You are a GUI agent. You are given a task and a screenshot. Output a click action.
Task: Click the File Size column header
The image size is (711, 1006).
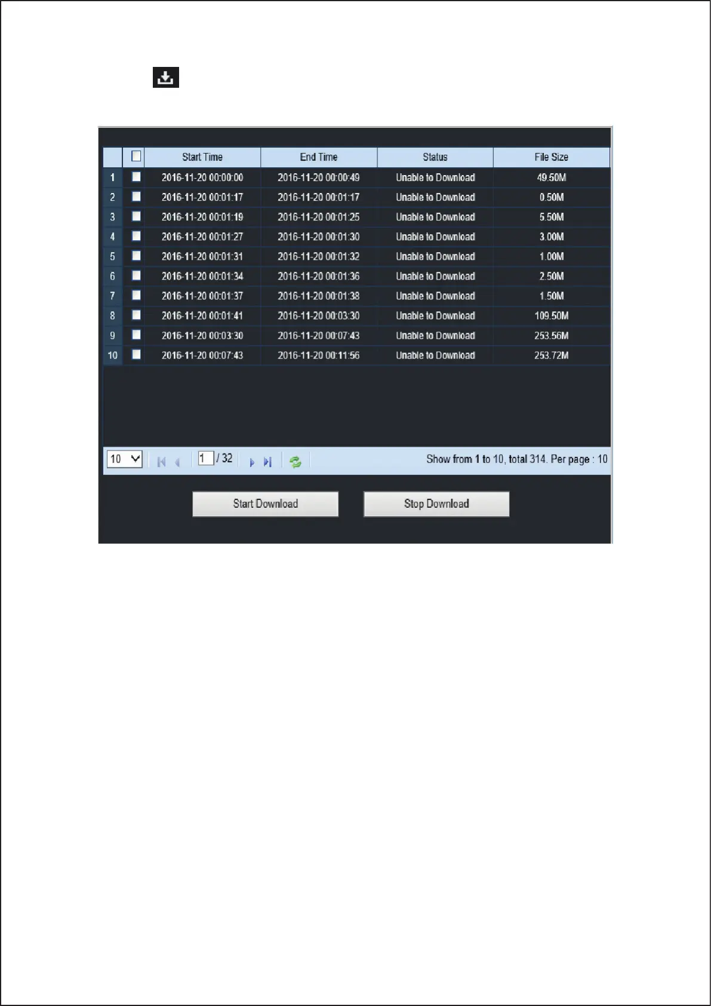tap(552, 157)
